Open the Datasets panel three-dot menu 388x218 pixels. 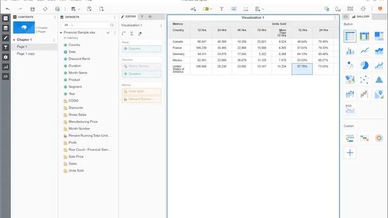pyautogui.click(x=115, y=17)
